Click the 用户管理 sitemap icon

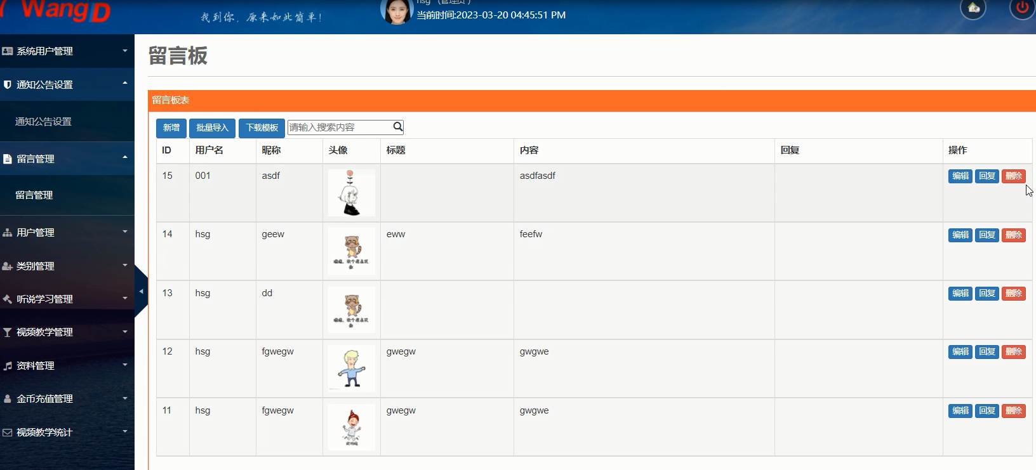click(x=8, y=232)
